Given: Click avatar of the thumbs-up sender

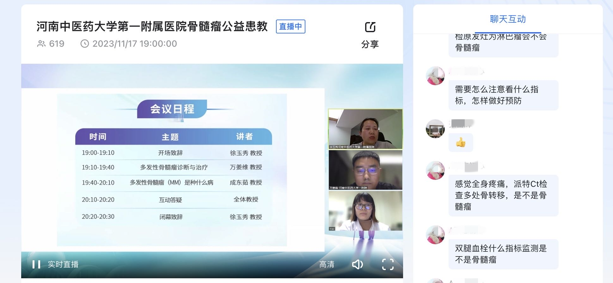Looking at the screenshot, I should pyautogui.click(x=435, y=129).
